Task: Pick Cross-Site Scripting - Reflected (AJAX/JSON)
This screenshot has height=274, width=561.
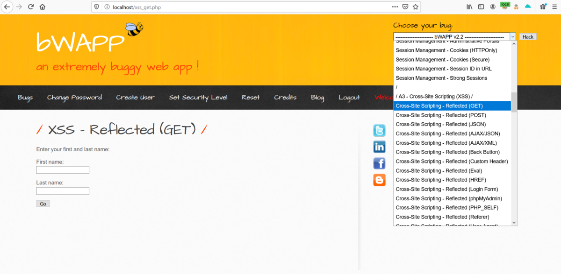Action: point(452,133)
